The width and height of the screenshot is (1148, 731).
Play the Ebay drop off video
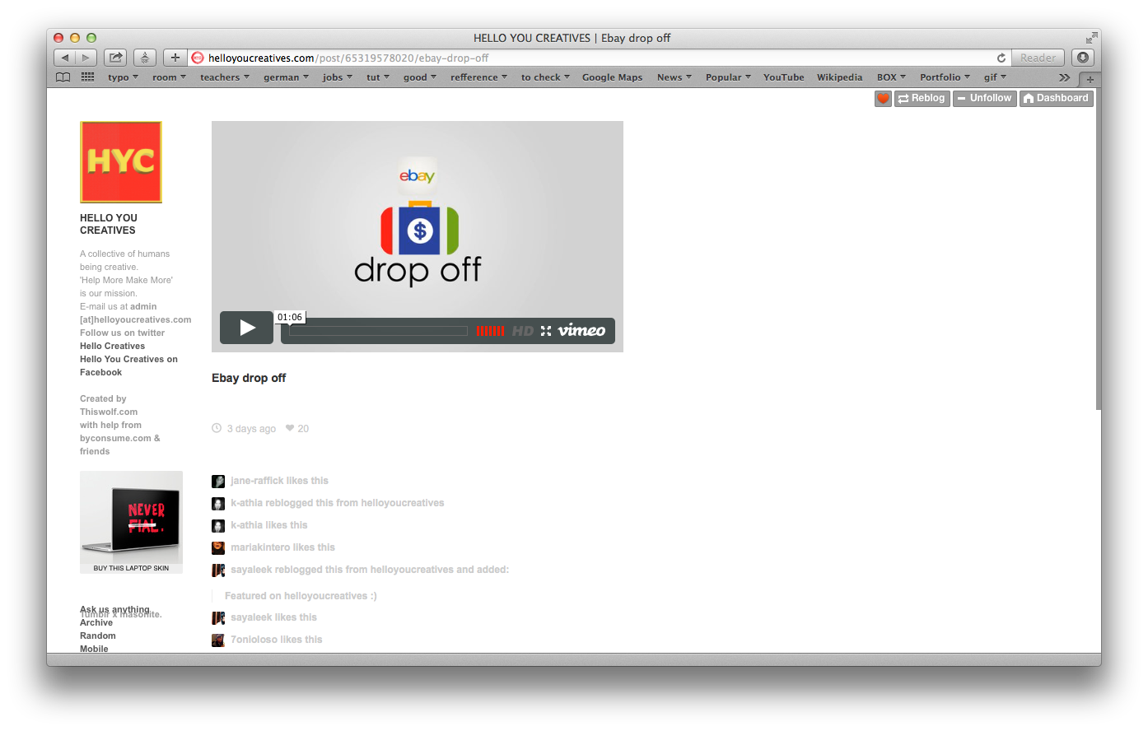[246, 328]
